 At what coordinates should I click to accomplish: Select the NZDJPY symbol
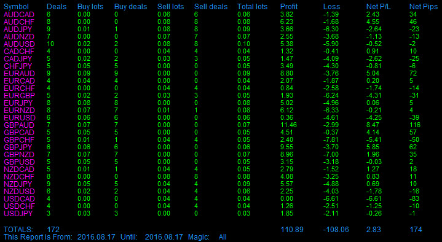(x=18, y=184)
